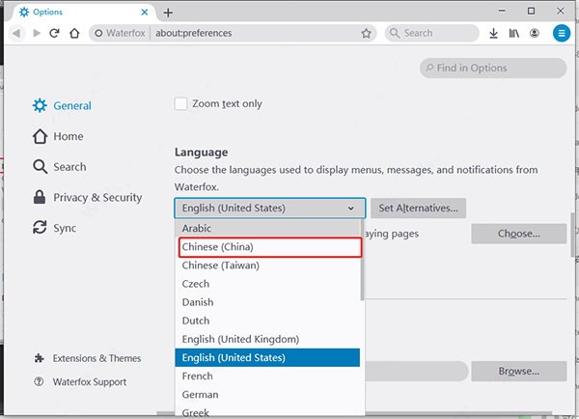The image size is (579, 419).
Task: Choose Czech in the language list
Action: pyautogui.click(x=267, y=284)
